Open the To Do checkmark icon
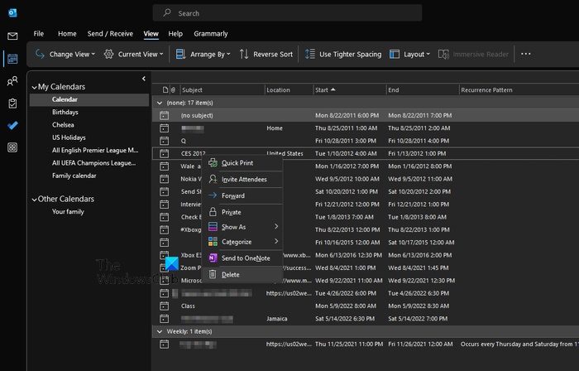 (12, 126)
